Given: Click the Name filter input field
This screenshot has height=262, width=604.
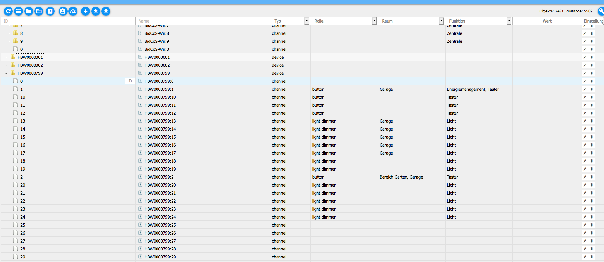Looking at the screenshot, I should point(204,21).
